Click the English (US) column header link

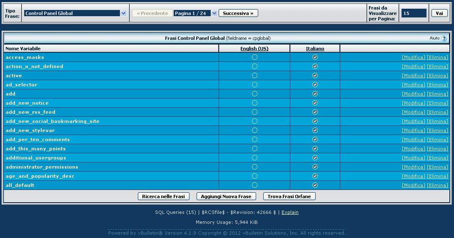point(254,49)
